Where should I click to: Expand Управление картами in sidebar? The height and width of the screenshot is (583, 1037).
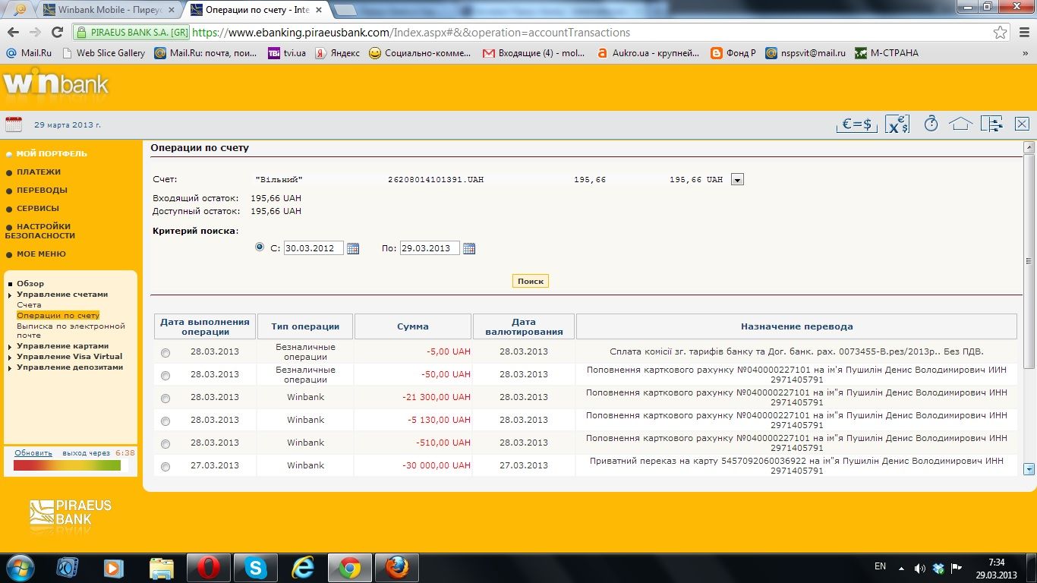pyautogui.click(x=62, y=346)
